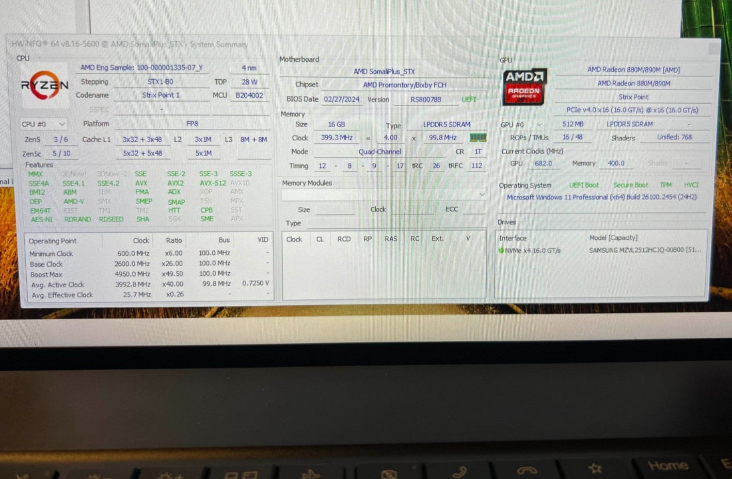Screen dimensions: 732x479
Task: Select the AMD Eng Sample CPU name field
Action: pos(142,68)
